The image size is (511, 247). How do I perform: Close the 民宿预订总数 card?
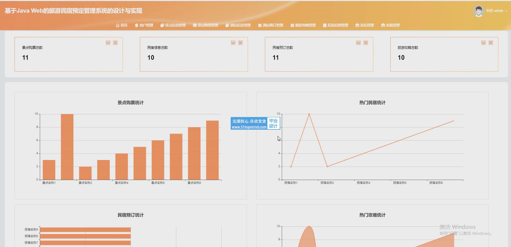(366, 43)
